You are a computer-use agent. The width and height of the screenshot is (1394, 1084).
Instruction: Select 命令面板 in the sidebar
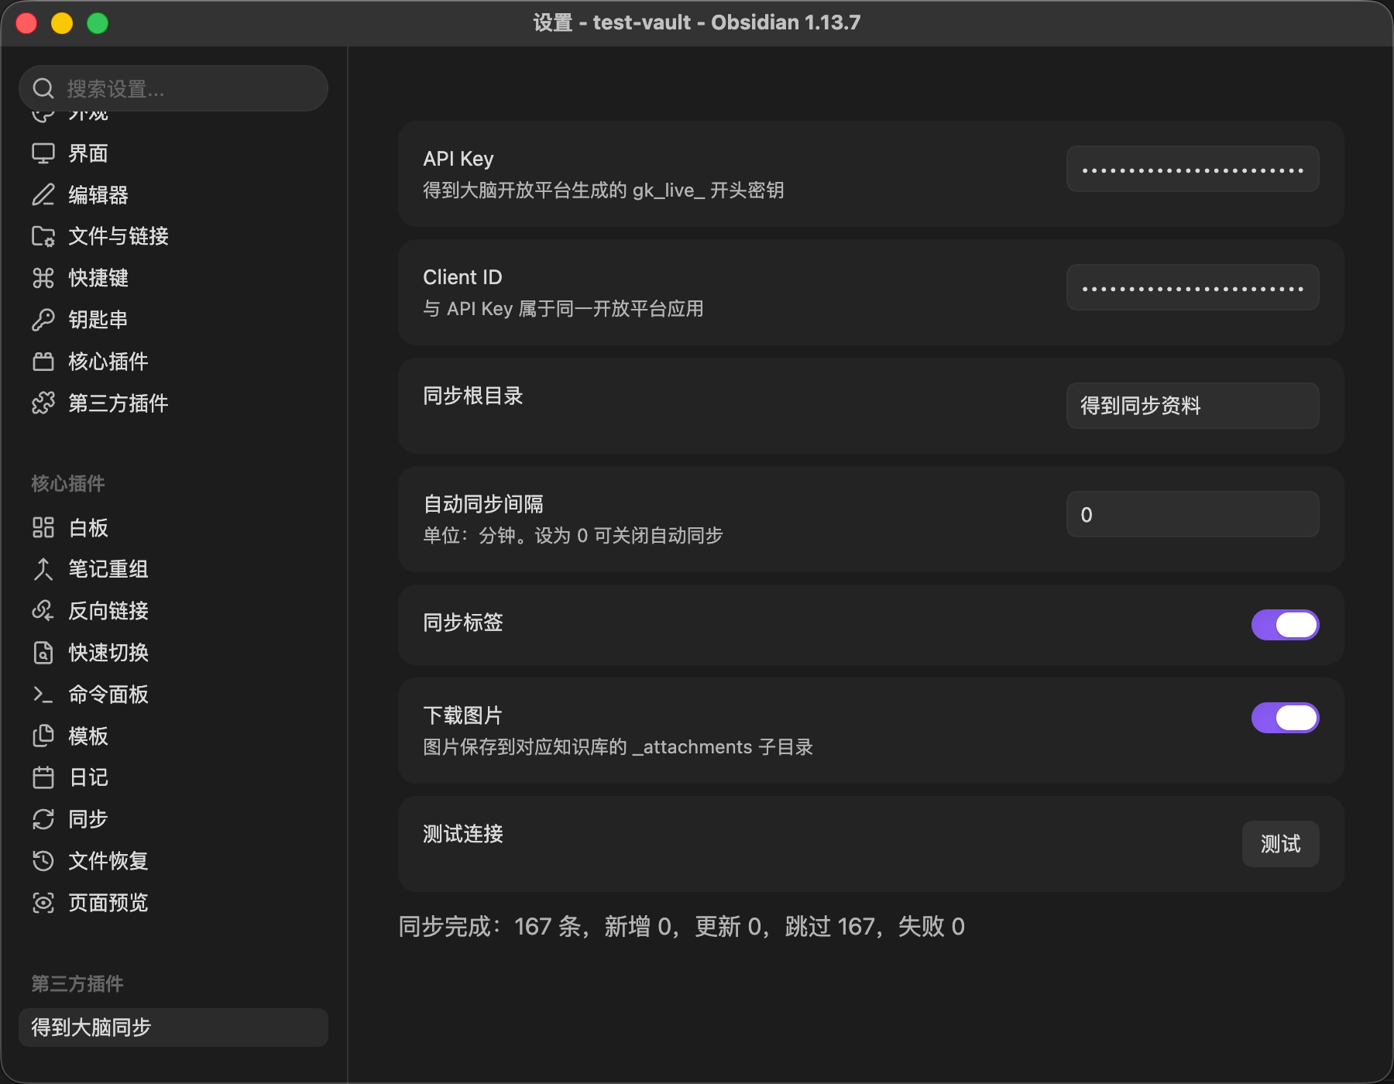click(173, 695)
